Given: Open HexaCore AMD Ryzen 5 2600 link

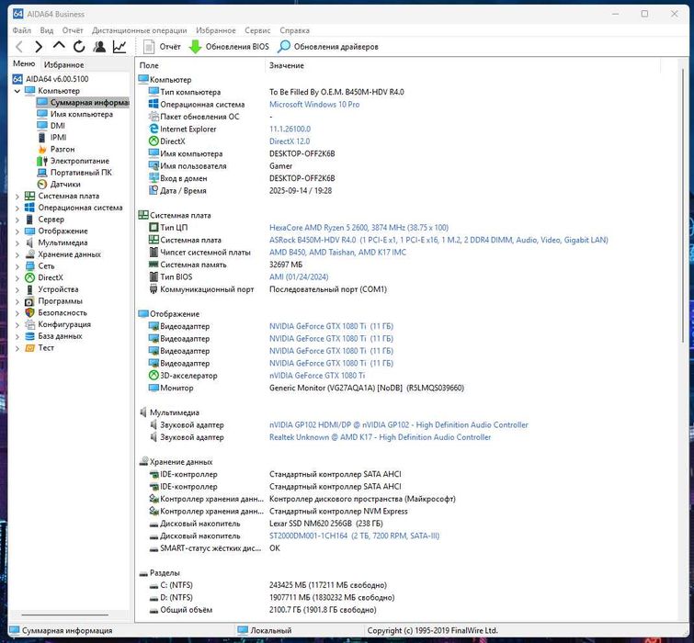Looking at the screenshot, I should pyautogui.click(x=358, y=227).
